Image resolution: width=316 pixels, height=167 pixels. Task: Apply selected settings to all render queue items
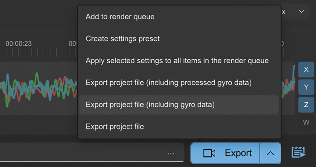pyautogui.click(x=177, y=60)
